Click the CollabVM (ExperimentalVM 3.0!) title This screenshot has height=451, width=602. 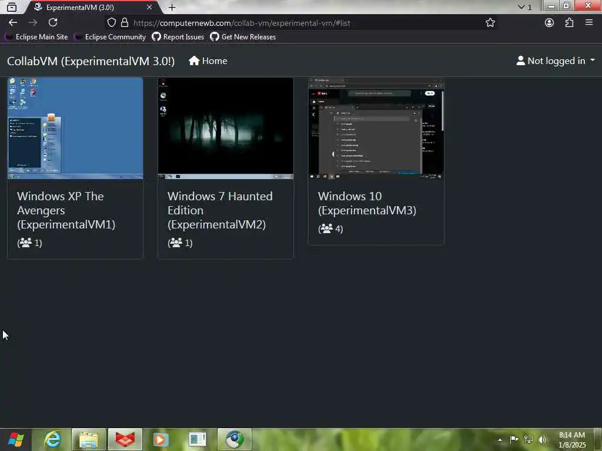(x=91, y=61)
